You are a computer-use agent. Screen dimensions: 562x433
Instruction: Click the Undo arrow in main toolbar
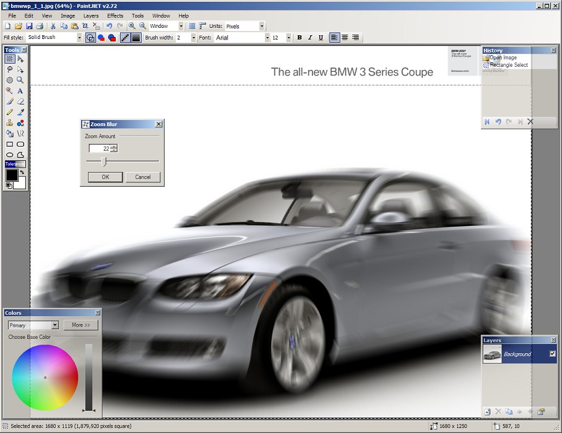[x=110, y=26]
